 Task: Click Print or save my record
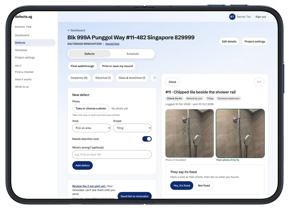pyautogui.click(x=117, y=66)
